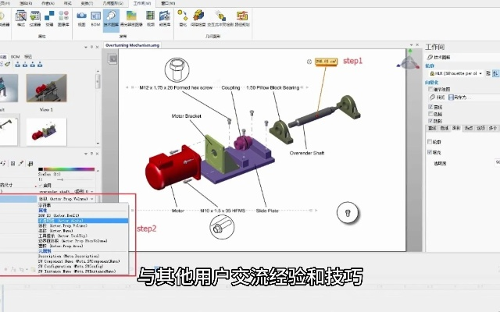Click the grid icon in properties toolbar
The height and width of the screenshot is (312, 500).
[x=12, y=163]
